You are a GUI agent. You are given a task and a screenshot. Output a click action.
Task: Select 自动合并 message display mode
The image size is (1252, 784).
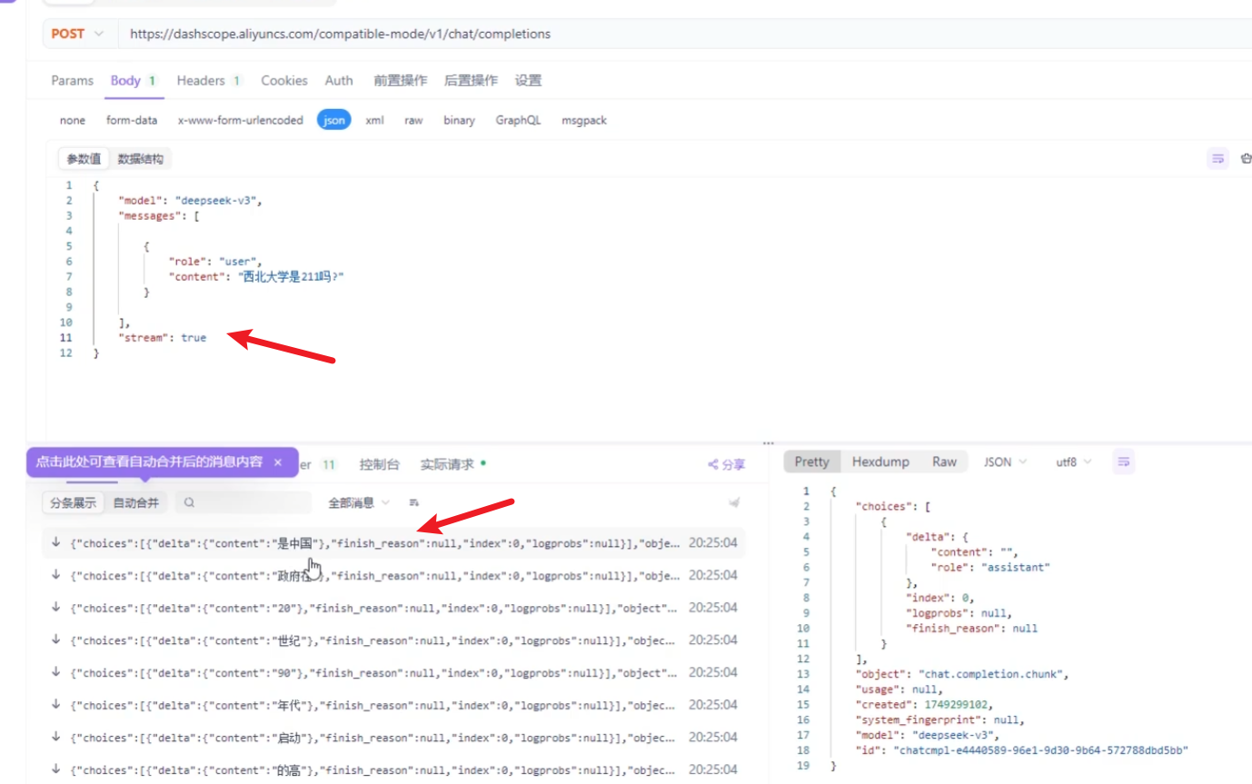pos(135,502)
